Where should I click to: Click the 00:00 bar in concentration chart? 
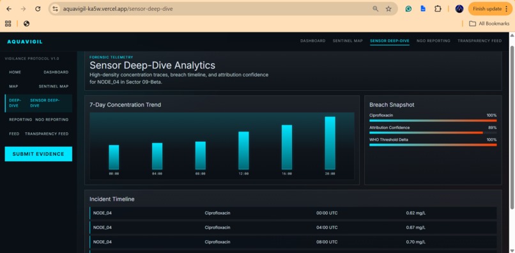pyautogui.click(x=114, y=157)
